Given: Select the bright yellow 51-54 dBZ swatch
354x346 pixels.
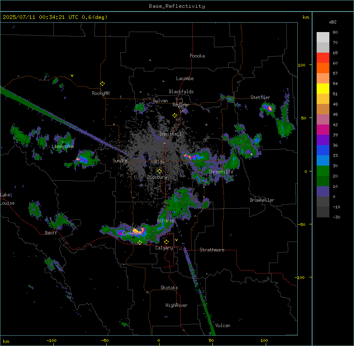Looking at the screenshot, I should pyautogui.click(x=323, y=88).
